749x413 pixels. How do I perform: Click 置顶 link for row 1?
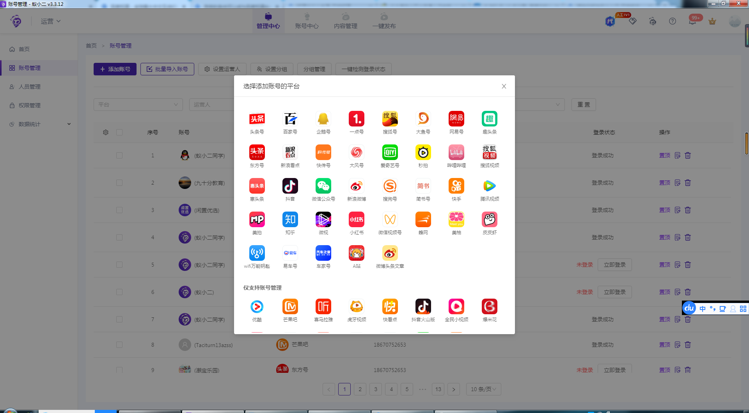[x=665, y=155]
